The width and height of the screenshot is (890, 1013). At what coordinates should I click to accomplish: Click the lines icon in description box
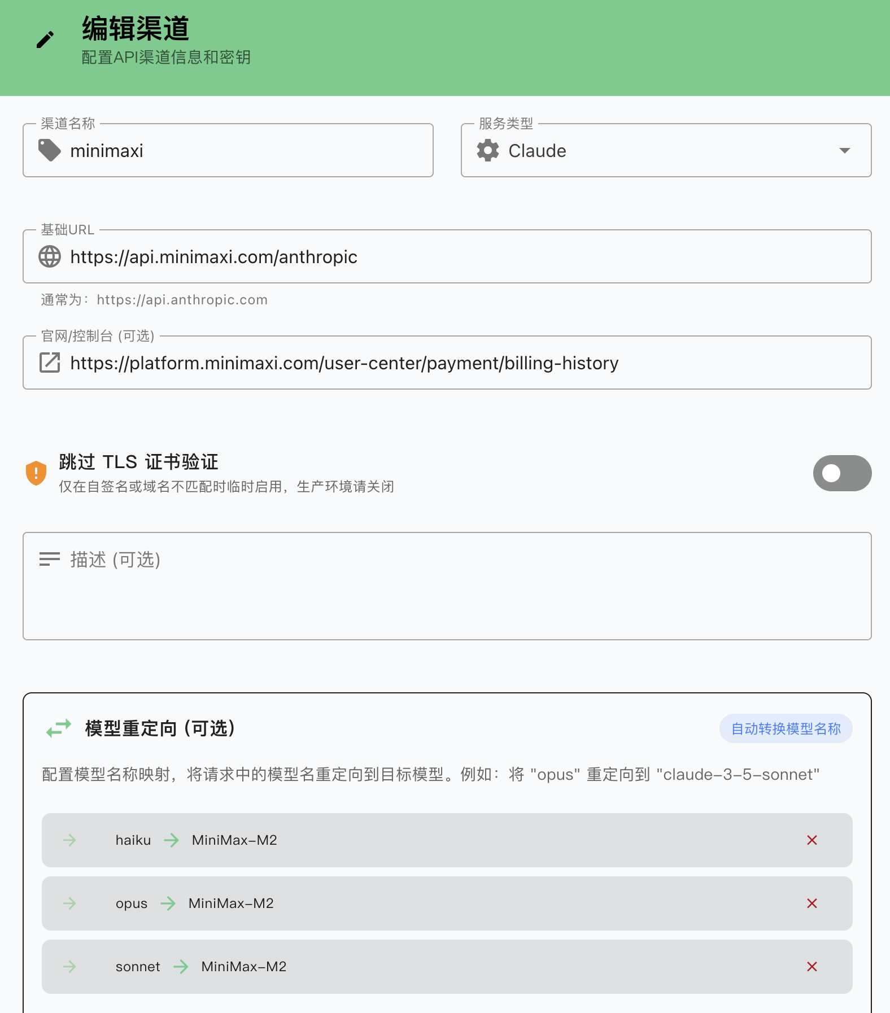coord(50,559)
